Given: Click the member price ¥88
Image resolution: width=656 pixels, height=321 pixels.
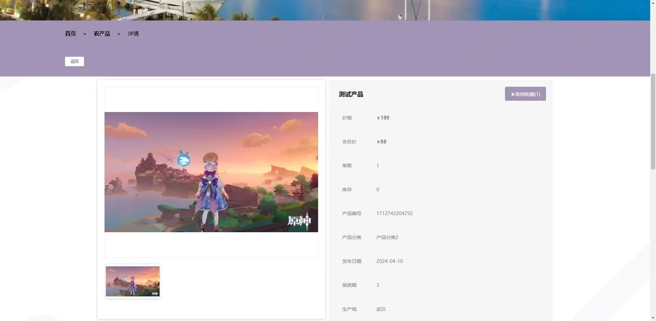Looking at the screenshot, I should pos(382,142).
